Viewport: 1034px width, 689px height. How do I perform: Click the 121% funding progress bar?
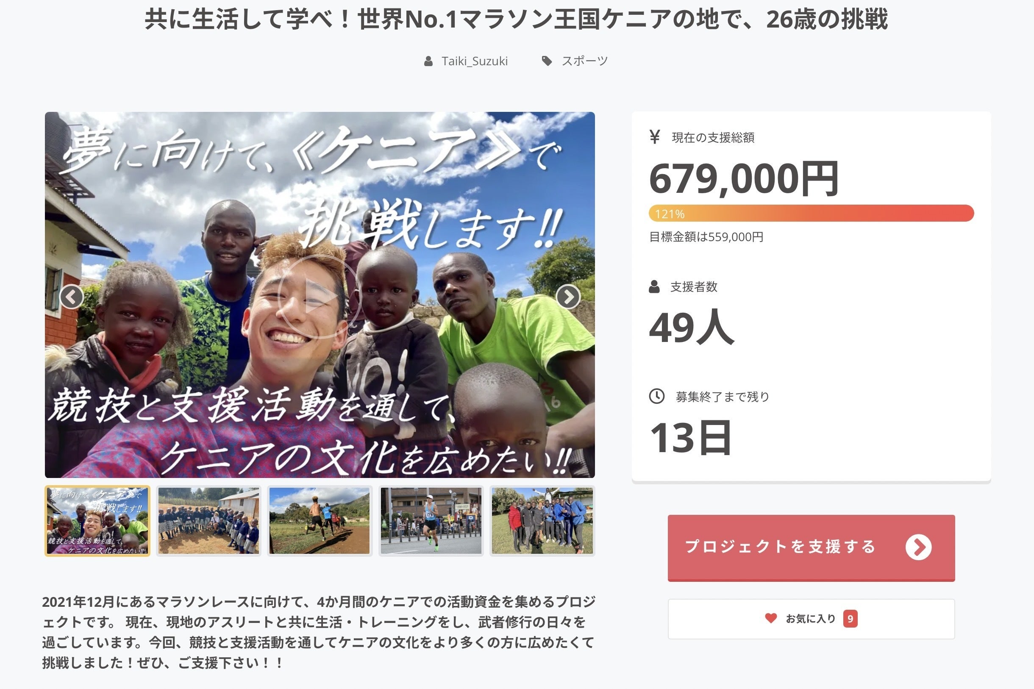click(811, 214)
